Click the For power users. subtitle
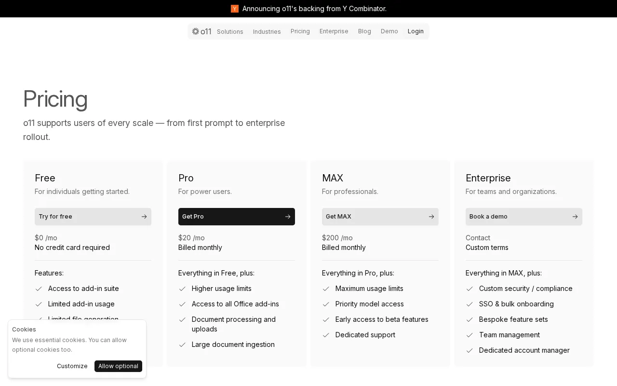617x386 pixels. click(205, 192)
